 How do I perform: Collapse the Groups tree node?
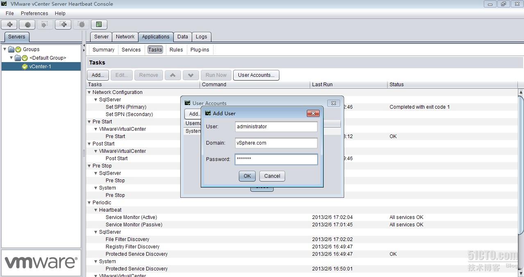pyautogui.click(x=5, y=49)
